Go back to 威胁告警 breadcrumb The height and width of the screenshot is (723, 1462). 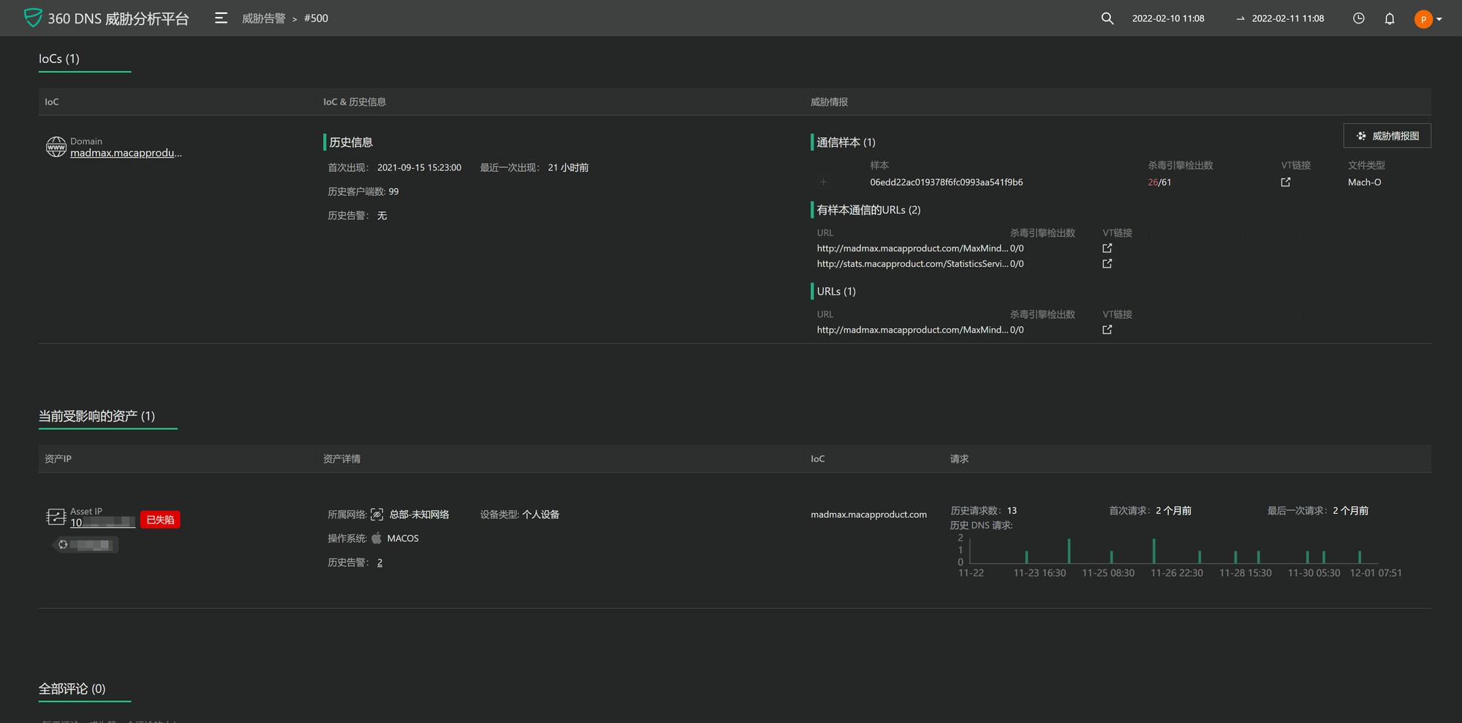coord(263,18)
